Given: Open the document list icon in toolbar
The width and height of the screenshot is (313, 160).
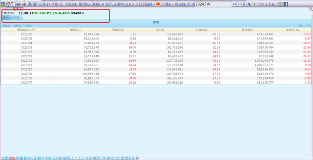Looking at the screenshot, I should (13, 4).
